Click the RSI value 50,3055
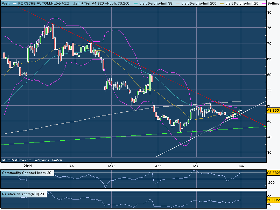The image size is (280, 210). pyautogui.click(x=273, y=200)
